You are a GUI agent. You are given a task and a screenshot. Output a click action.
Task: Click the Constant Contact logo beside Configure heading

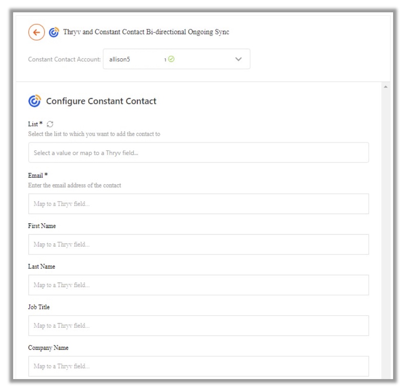[35, 101]
